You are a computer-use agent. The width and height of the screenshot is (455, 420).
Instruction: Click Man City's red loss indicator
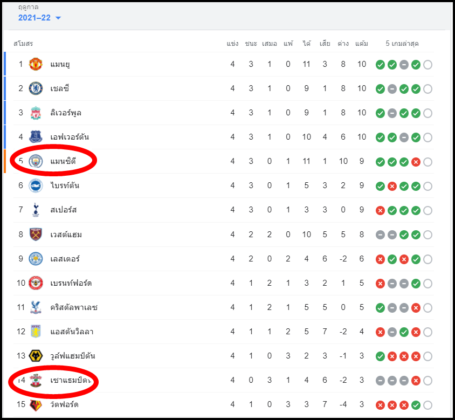(x=416, y=162)
